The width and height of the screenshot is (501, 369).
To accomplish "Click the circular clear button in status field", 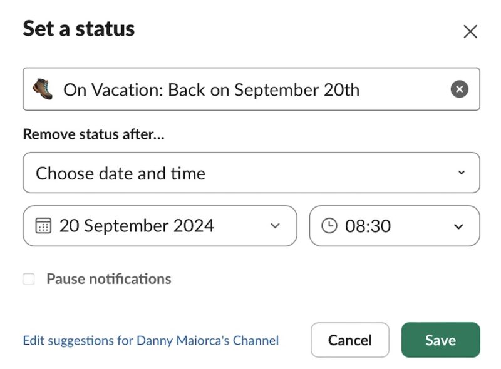I will coord(459,89).
